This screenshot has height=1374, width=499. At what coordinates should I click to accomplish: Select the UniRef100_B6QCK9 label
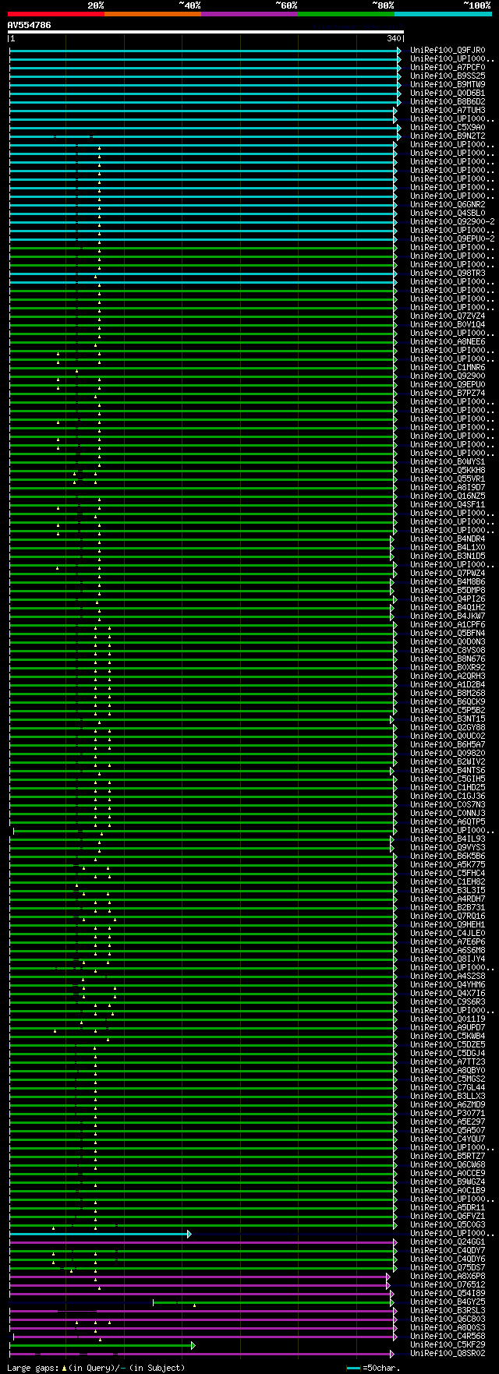tap(448, 702)
